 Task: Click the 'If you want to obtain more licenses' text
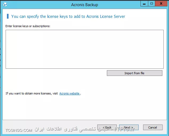32,93
